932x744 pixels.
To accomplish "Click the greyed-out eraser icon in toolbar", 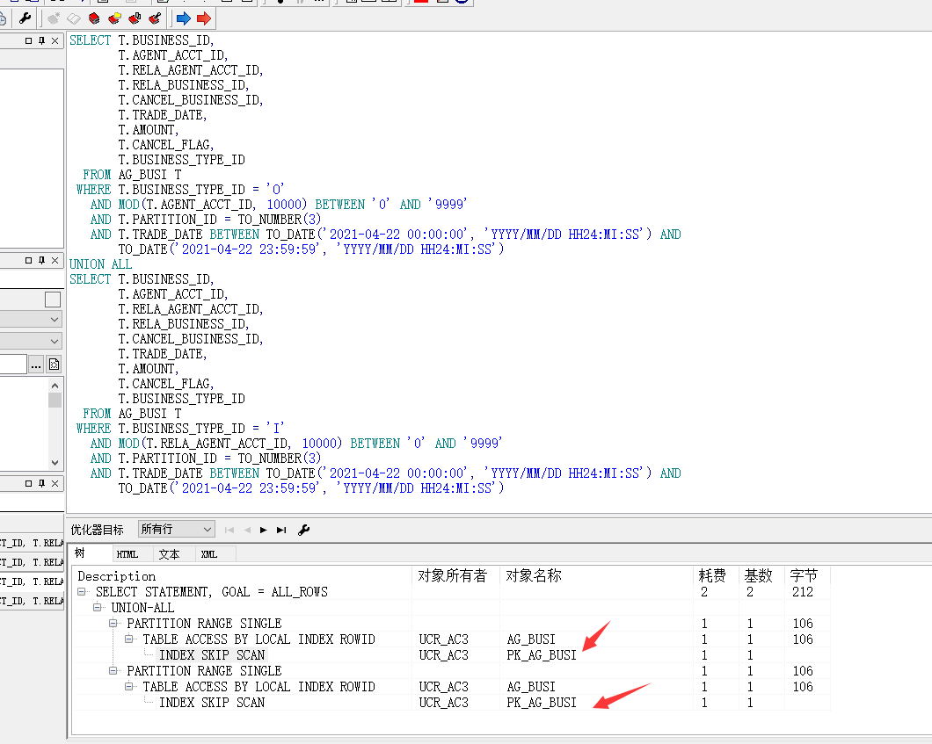I will point(74,18).
